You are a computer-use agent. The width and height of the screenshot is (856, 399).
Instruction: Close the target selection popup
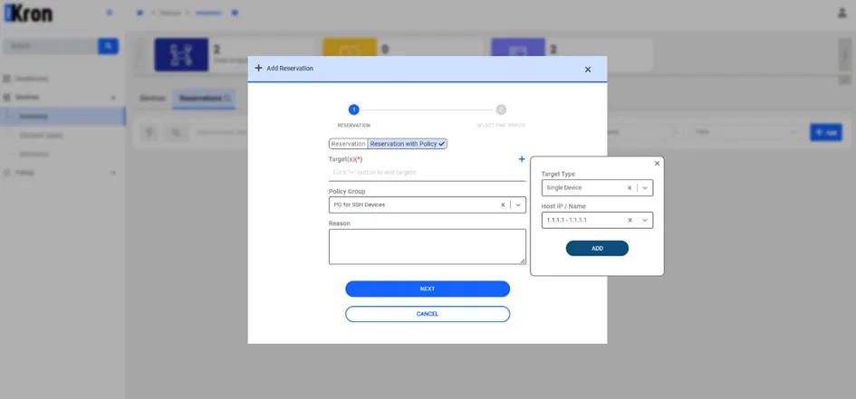point(657,164)
